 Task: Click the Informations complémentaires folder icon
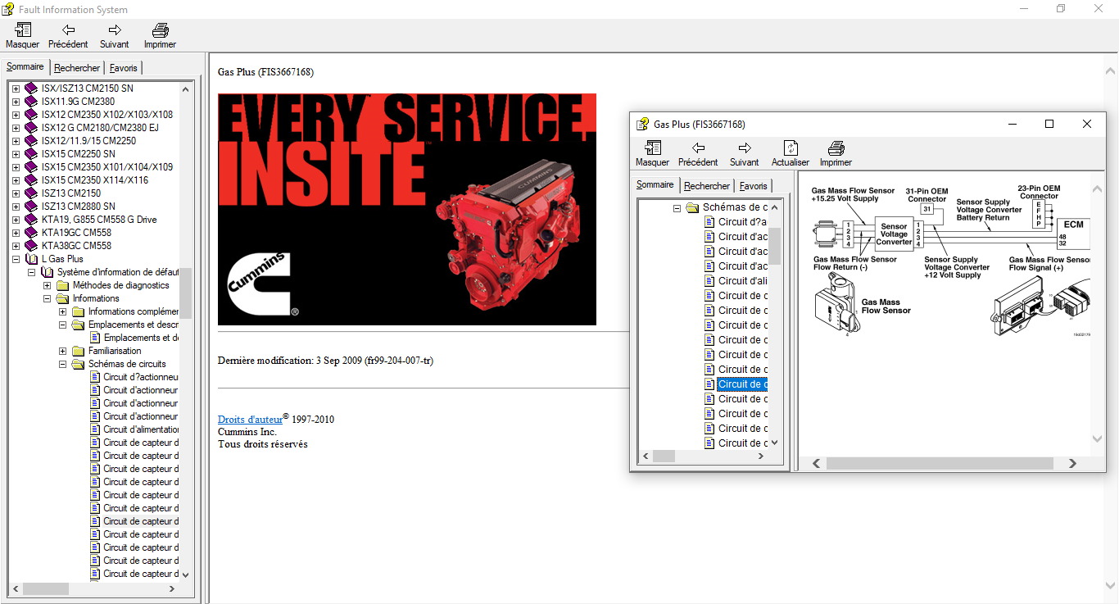point(78,311)
